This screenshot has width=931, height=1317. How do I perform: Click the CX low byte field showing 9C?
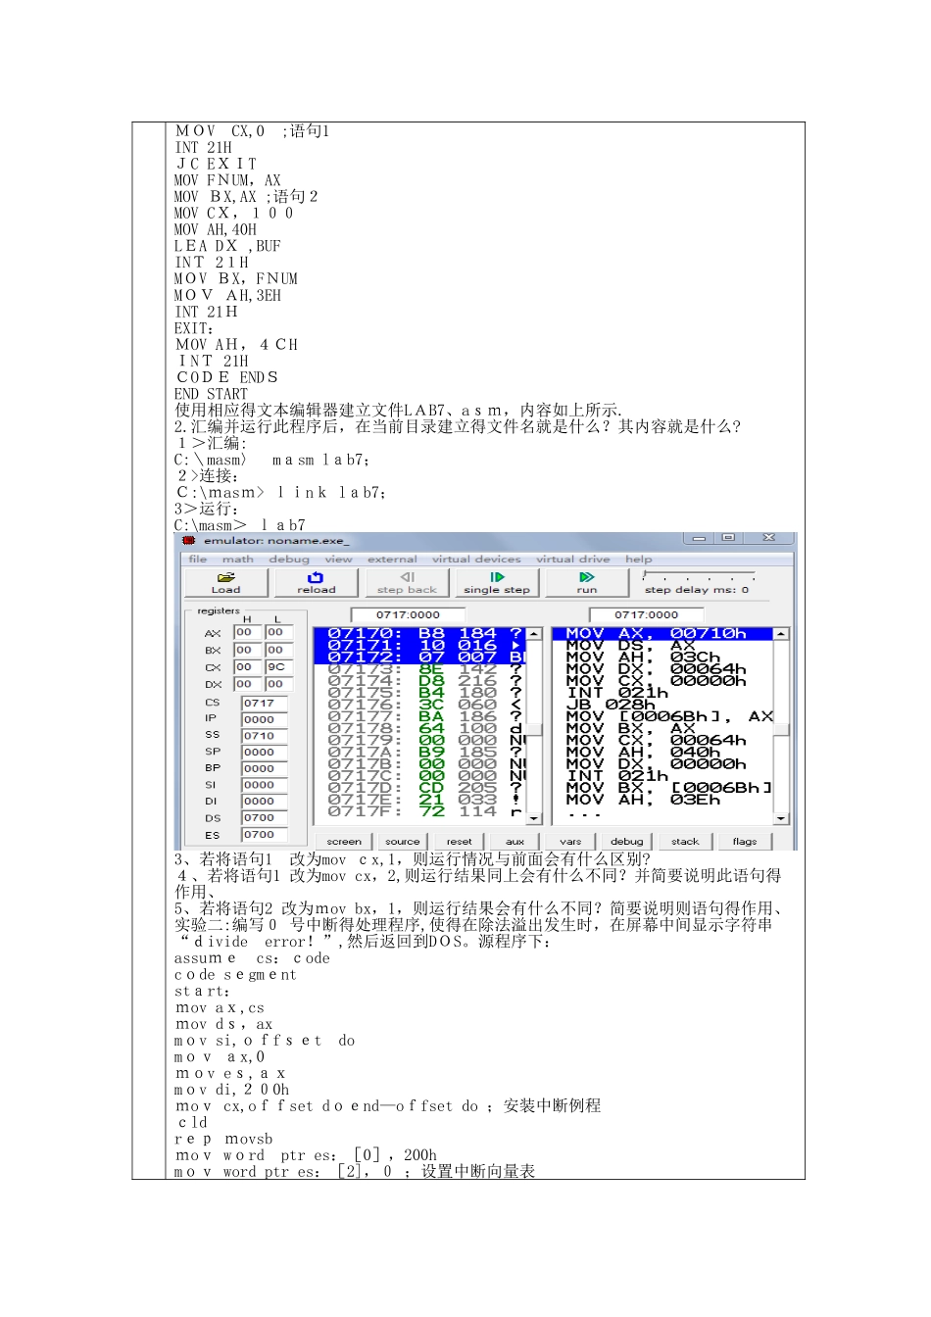pyautogui.click(x=277, y=667)
